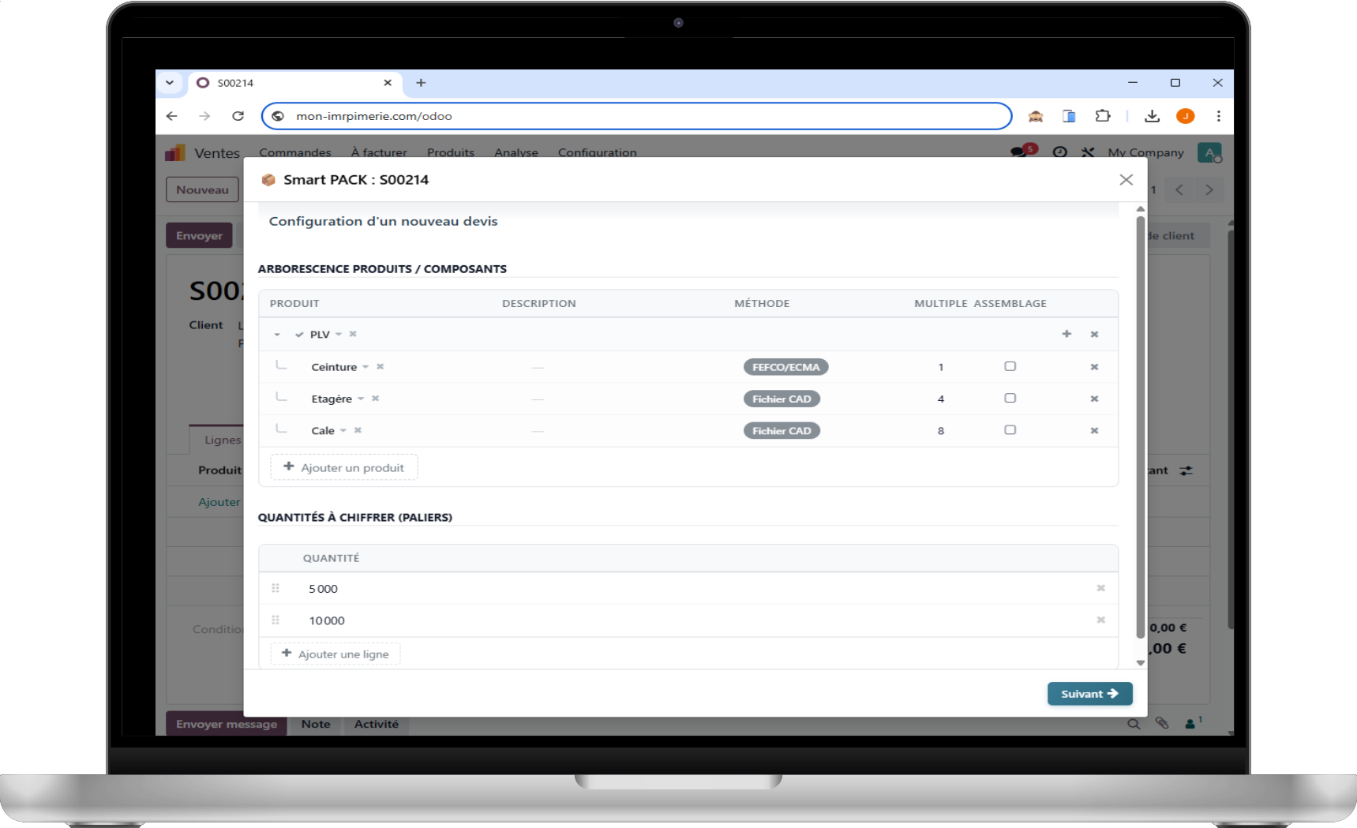This screenshot has width=1357, height=828.
Task: Reload the page in browser
Action: point(238,116)
